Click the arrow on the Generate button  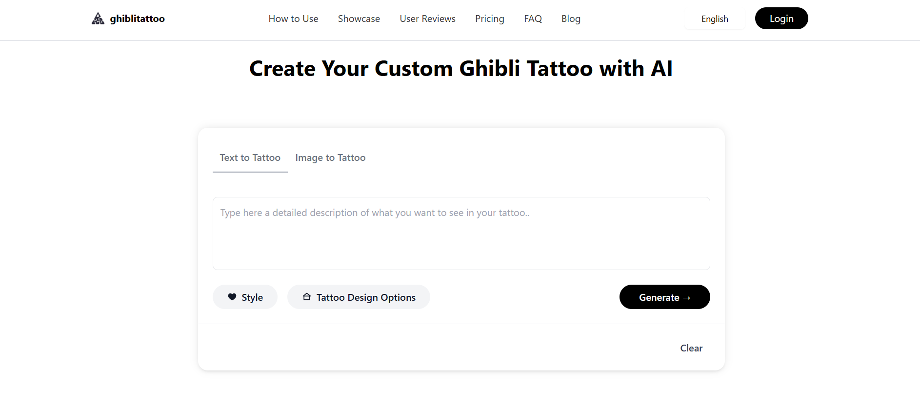687,298
